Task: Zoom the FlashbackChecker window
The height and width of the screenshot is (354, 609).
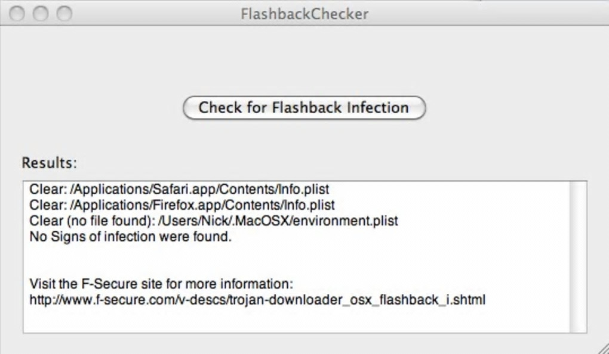Action: point(64,13)
